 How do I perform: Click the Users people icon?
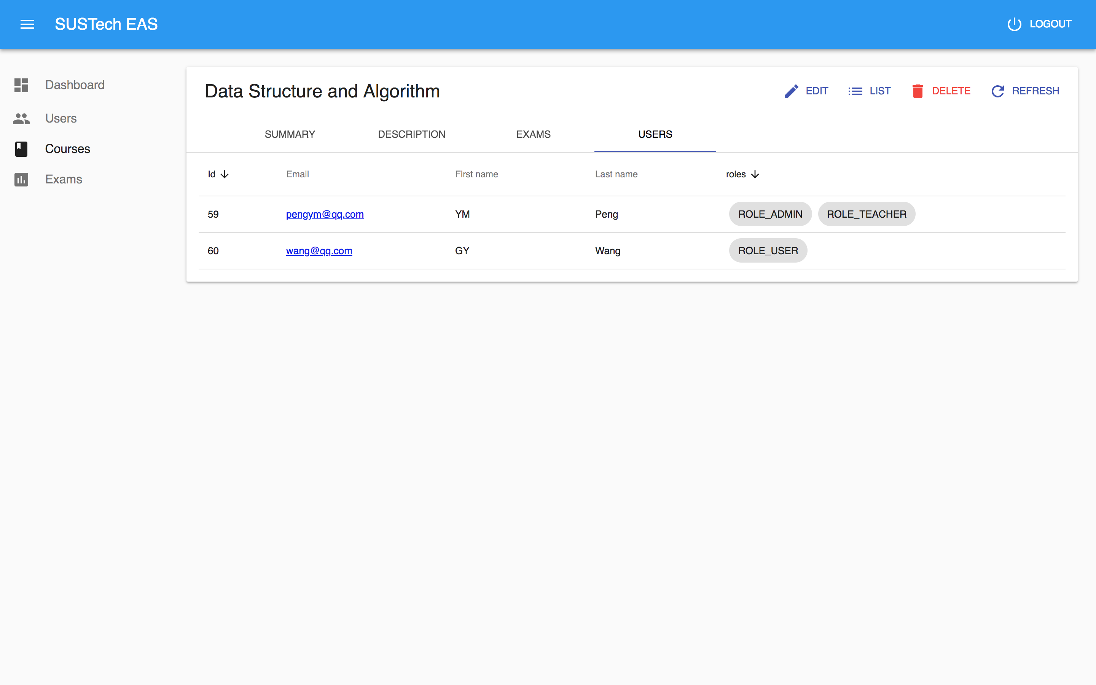21,118
